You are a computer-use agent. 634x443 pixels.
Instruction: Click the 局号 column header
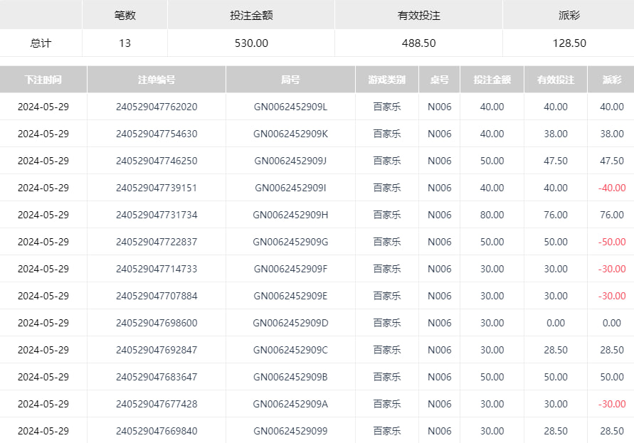coord(290,80)
